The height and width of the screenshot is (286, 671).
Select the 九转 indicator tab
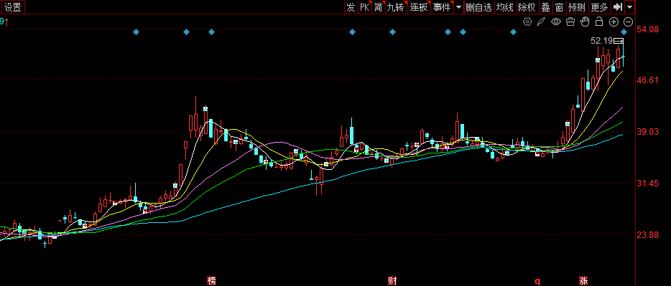click(395, 7)
